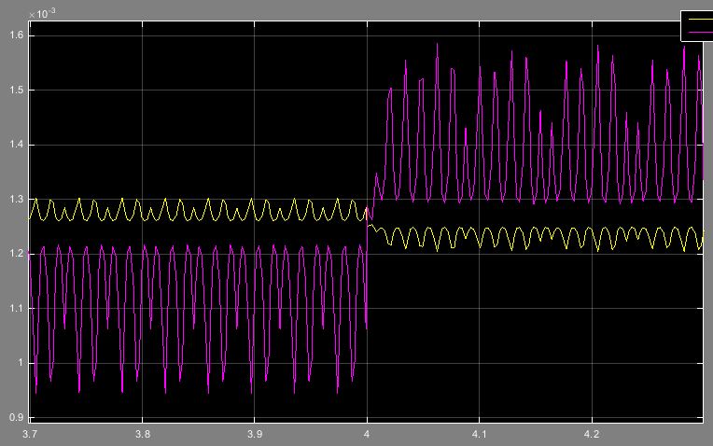Pick the 1.1 y-axis tick label
This screenshot has width=713, height=446.
(x=17, y=308)
